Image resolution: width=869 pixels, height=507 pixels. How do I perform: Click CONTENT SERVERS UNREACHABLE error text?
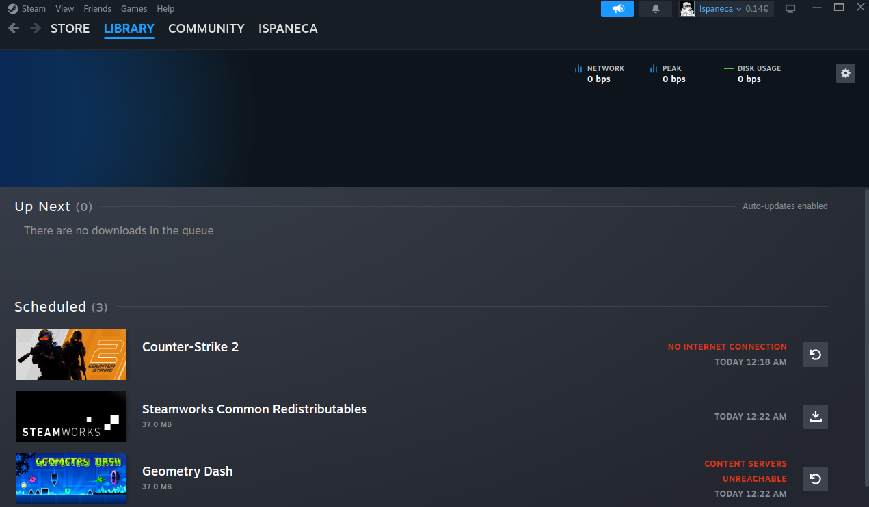[746, 471]
